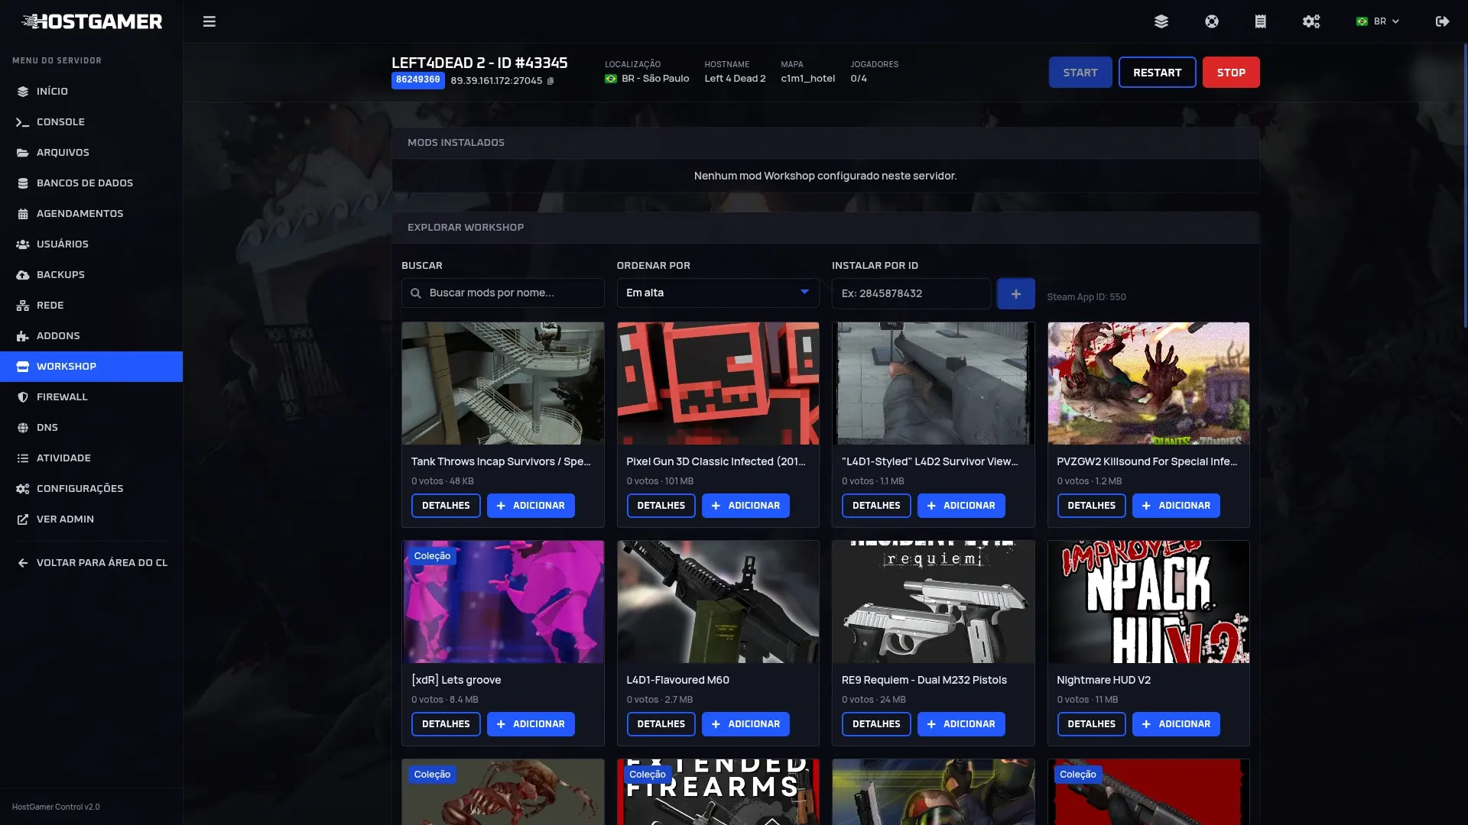The height and width of the screenshot is (825, 1468).
Task: Toggle the hamburger sidebar menu
Action: coord(209,21)
